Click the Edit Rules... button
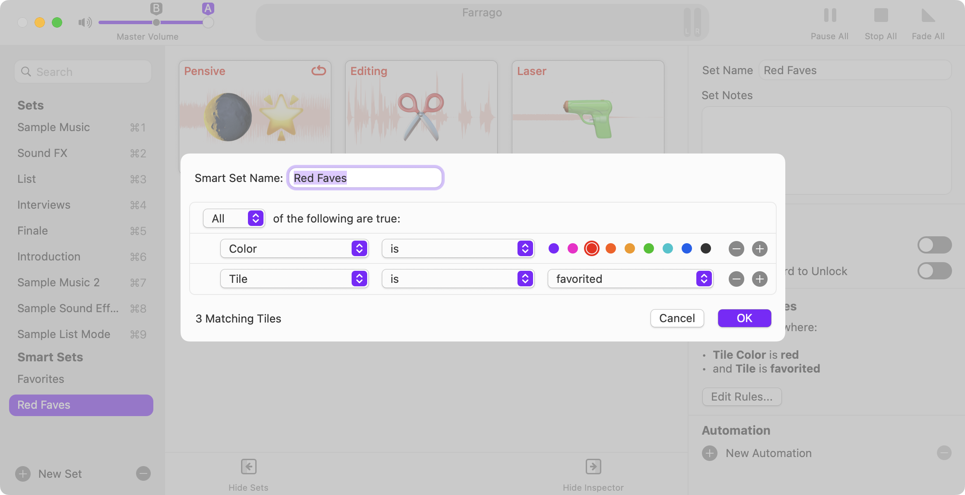Viewport: 965px width, 495px height. (x=742, y=397)
